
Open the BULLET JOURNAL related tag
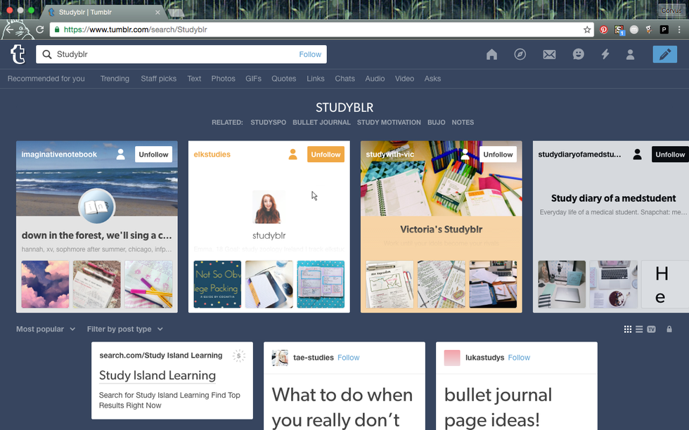coord(321,122)
